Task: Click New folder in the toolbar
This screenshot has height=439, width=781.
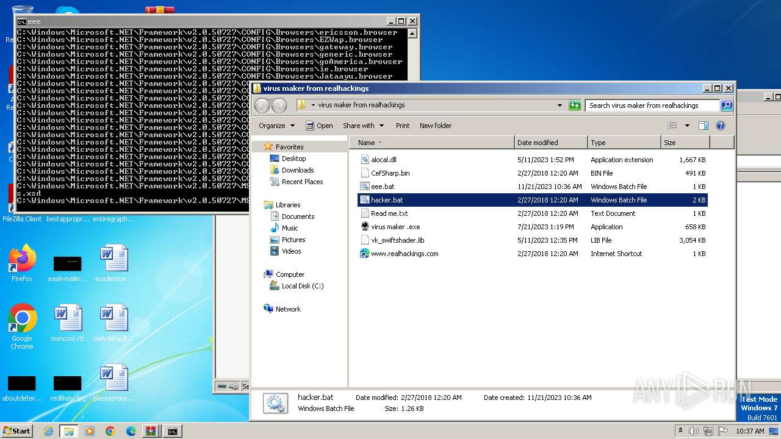Action: (436, 126)
